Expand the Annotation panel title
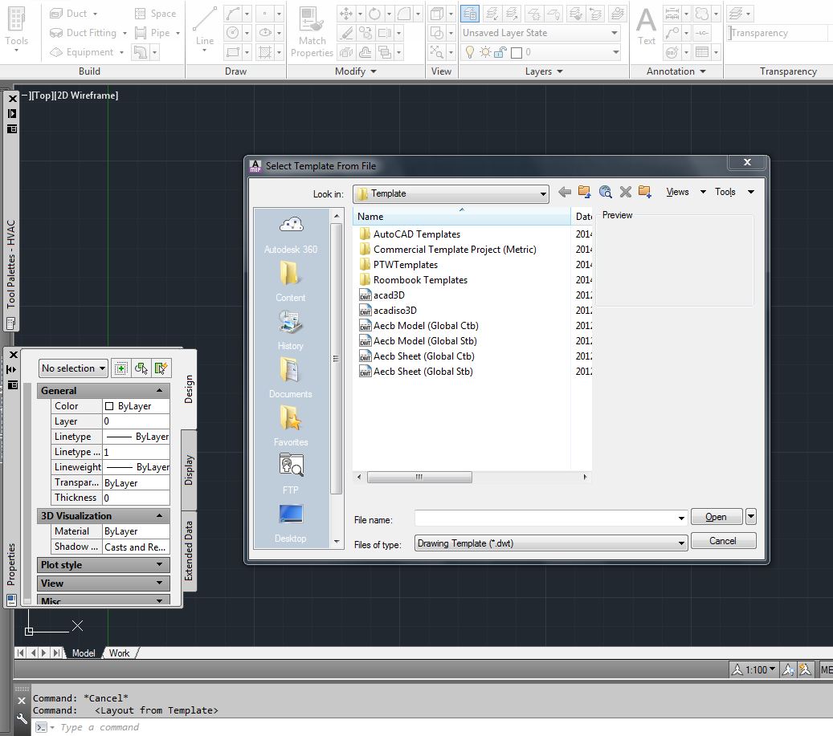 point(676,71)
